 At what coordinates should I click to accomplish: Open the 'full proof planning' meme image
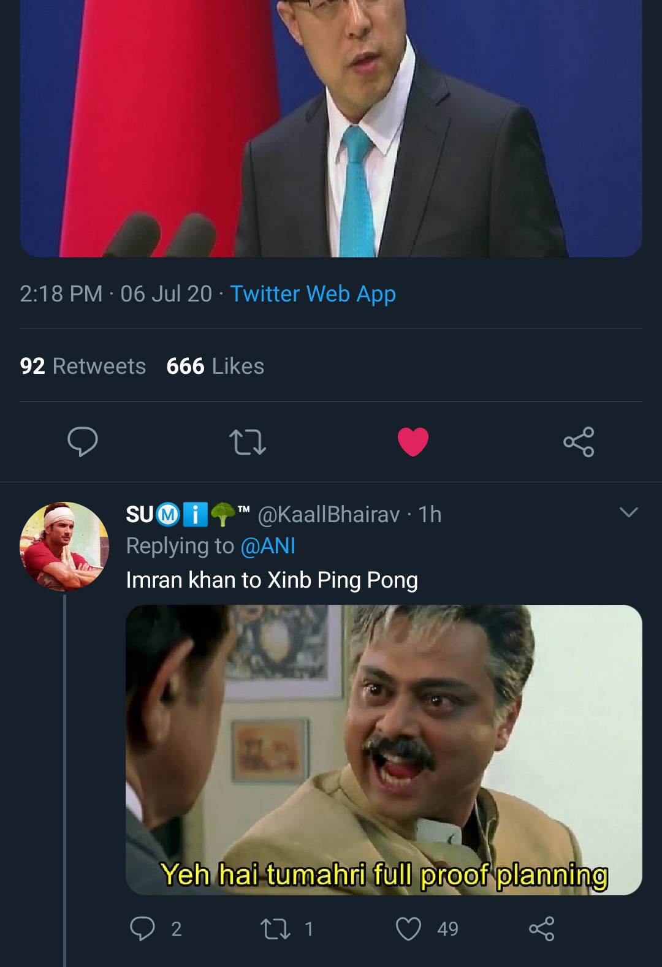[384, 749]
